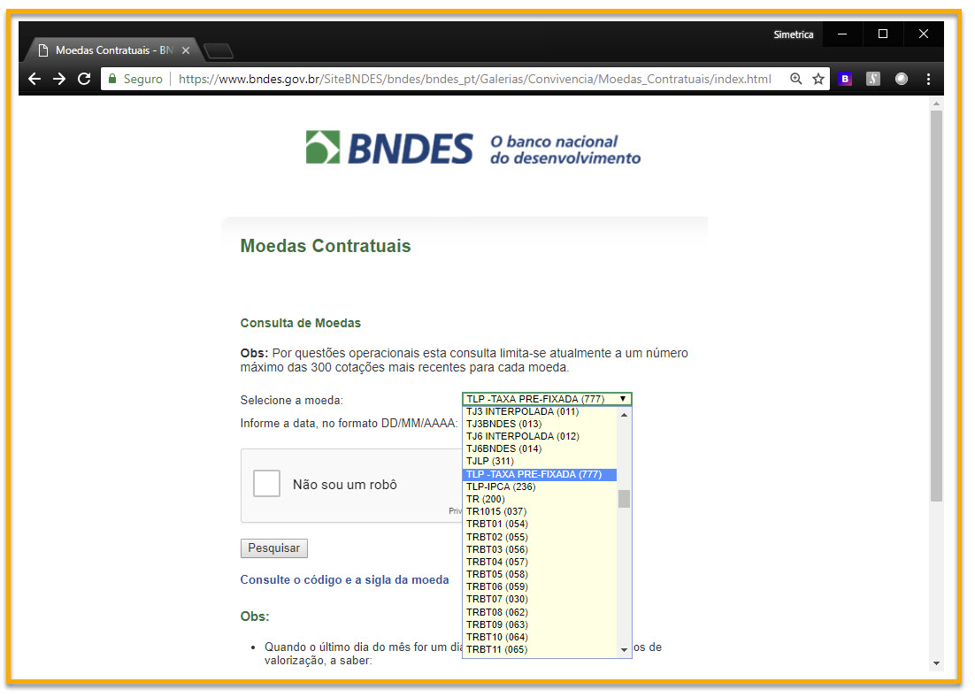Click the dropdown list scrollbar thumb
Screen dimensions: 975x697
(625, 499)
